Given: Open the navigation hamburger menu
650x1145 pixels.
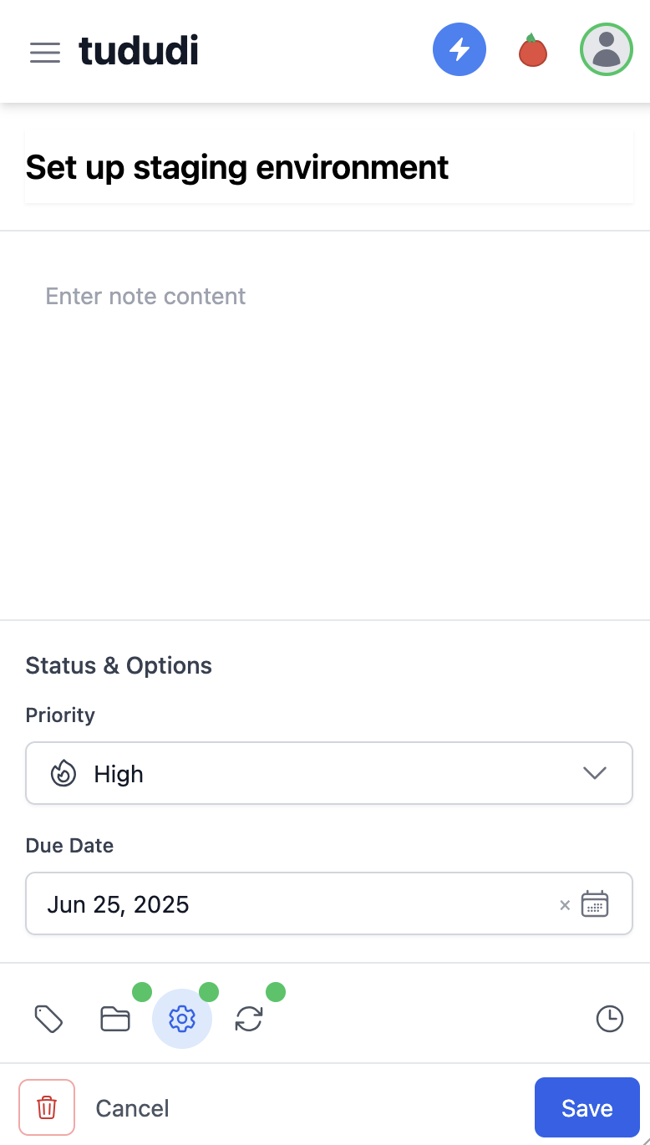Looking at the screenshot, I should [x=44, y=52].
